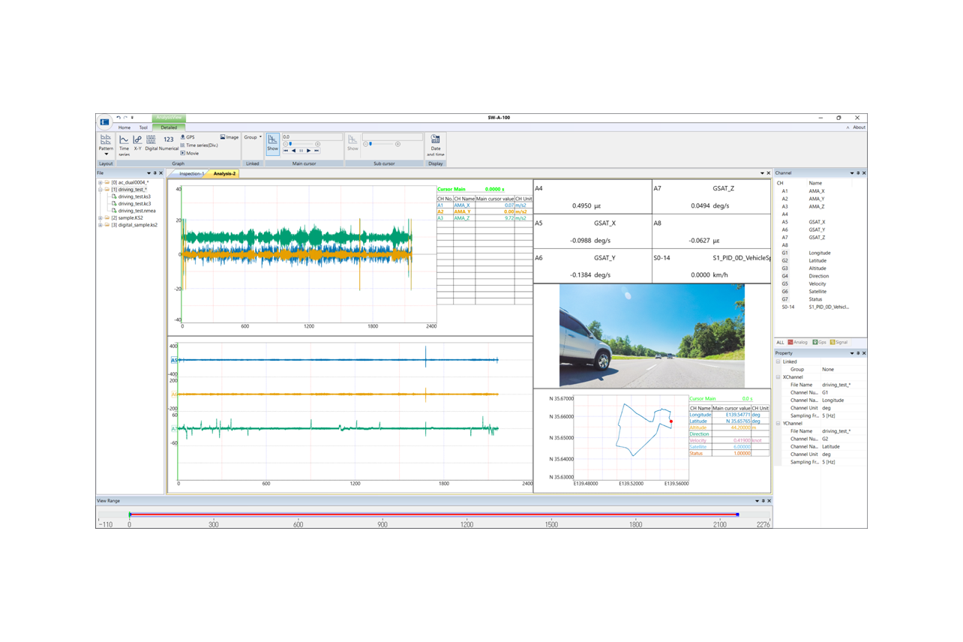Image resolution: width=963 pixels, height=642 pixels.
Task: Open the Home ribbon tab
Action: pos(124,127)
